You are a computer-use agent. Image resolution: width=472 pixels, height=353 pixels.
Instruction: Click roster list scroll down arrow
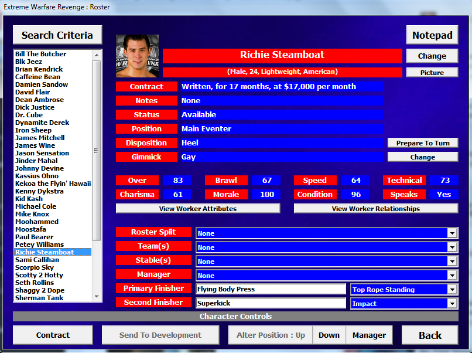pos(96,297)
